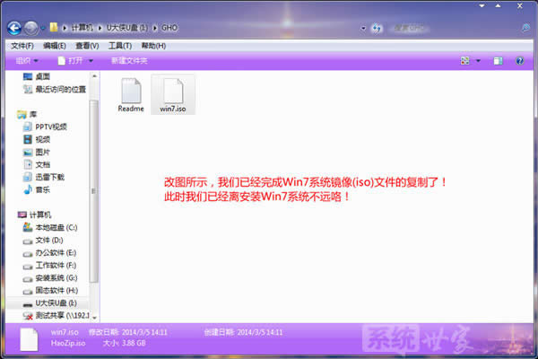Select the Readme file
This screenshot has height=359, width=538.
131,95
